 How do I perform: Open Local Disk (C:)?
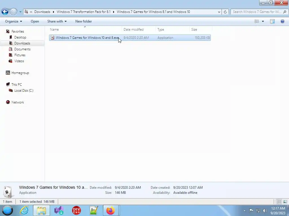(24, 90)
